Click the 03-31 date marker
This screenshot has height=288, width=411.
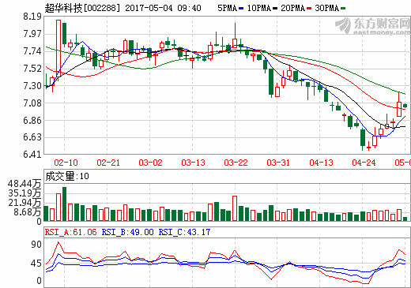(278, 163)
